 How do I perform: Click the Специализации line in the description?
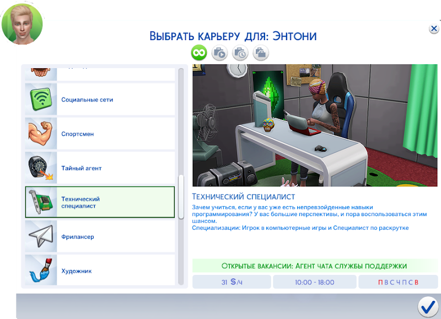300,228
